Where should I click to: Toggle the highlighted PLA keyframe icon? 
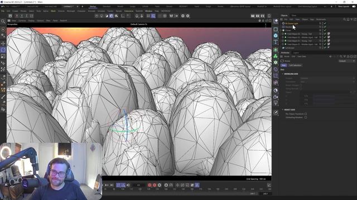pyautogui.click(x=197, y=185)
